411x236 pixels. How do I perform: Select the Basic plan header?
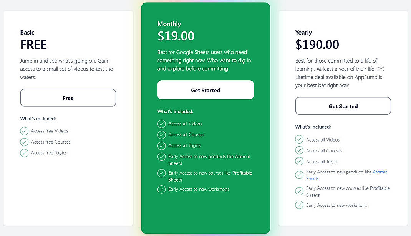coord(27,32)
